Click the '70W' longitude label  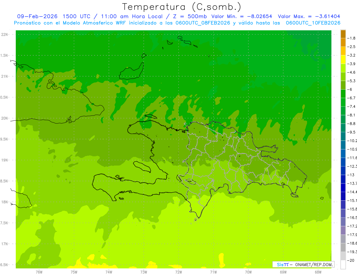point(248,272)
